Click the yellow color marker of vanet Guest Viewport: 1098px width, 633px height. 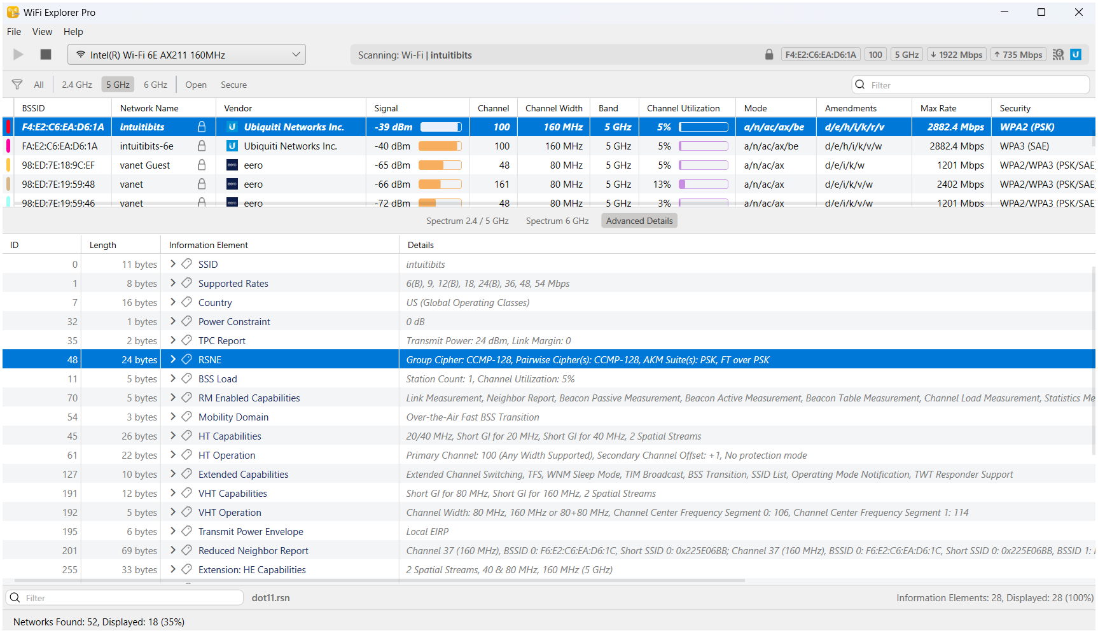click(8, 165)
